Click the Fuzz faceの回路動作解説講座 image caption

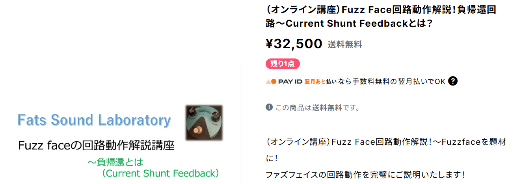pos(96,146)
